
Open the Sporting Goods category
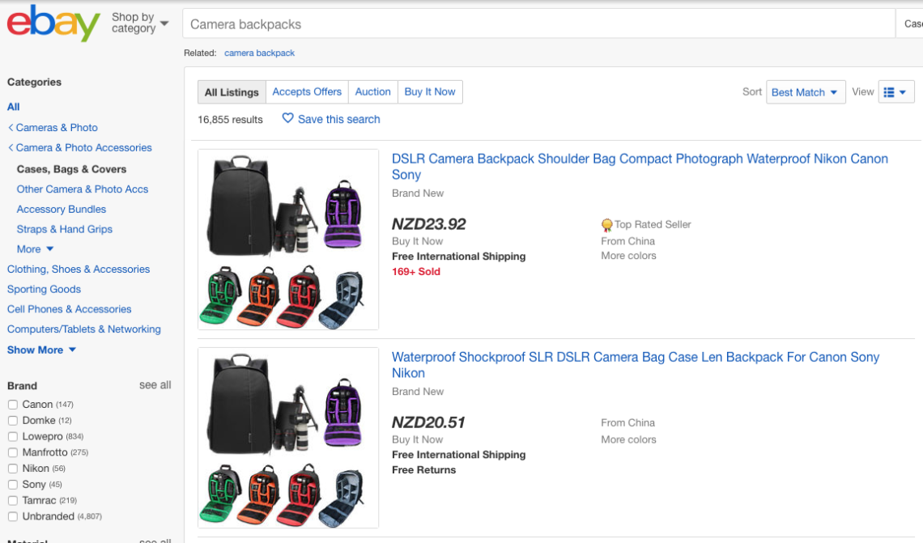44,290
